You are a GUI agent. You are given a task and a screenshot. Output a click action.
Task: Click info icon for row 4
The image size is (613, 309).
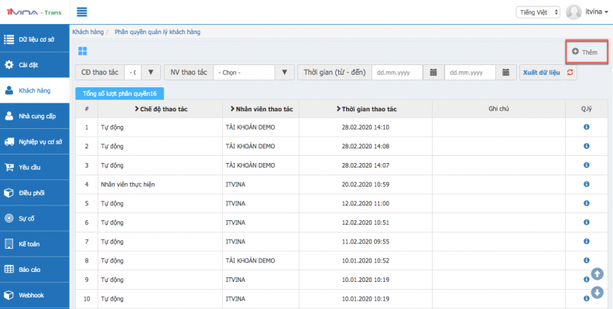coord(586,185)
